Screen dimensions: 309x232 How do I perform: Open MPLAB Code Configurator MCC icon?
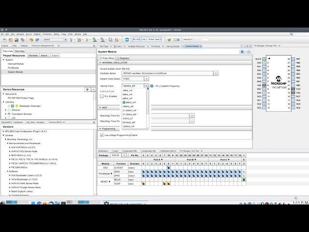[127, 40]
